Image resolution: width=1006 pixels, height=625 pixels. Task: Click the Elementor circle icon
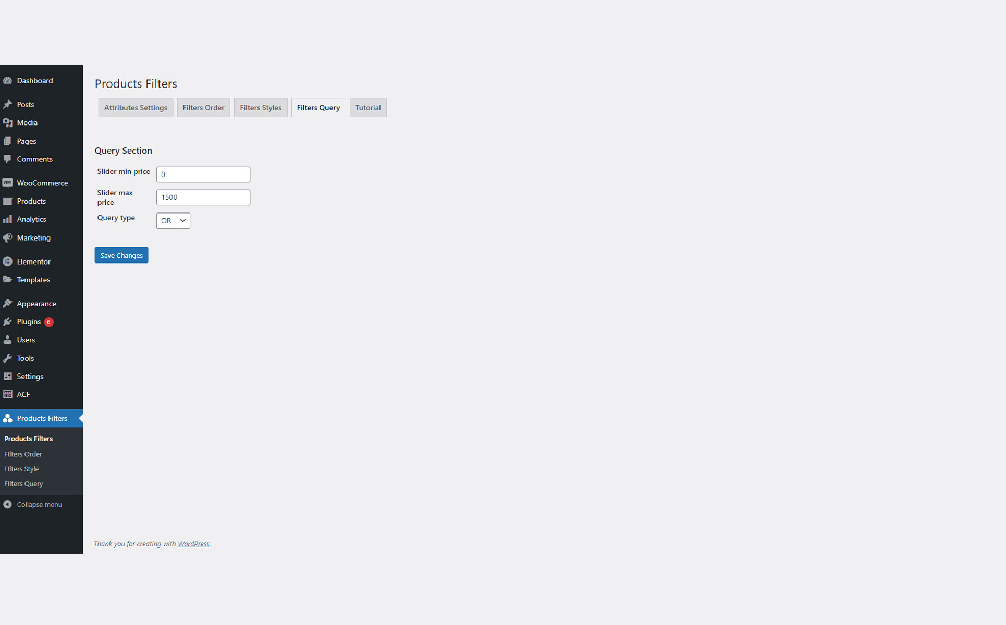(7, 261)
